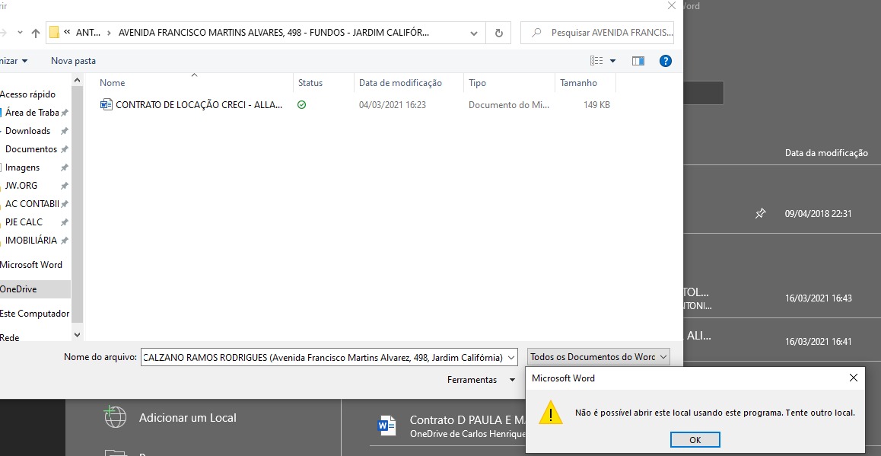Open the Ferramentas tools dropdown
Image resolution: width=881 pixels, height=456 pixels.
tap(481, 380)
